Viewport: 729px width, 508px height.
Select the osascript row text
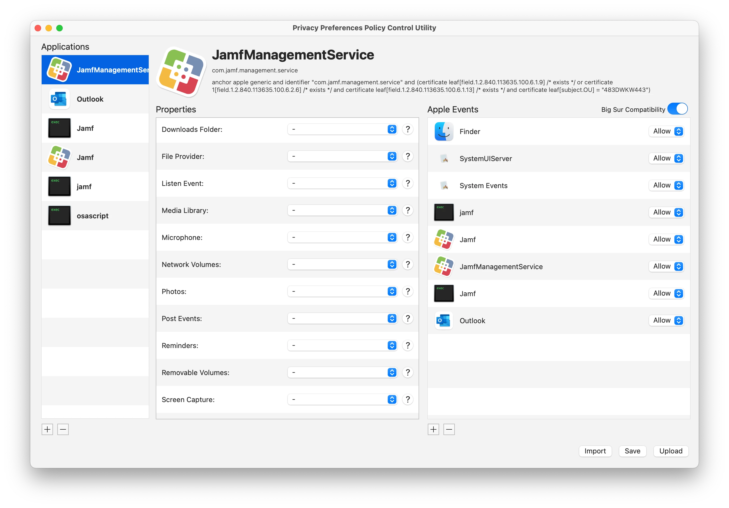point(92,216)
